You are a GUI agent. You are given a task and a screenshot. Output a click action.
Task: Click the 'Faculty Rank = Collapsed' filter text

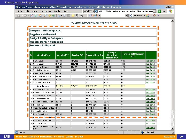click(x=46, y=42)
